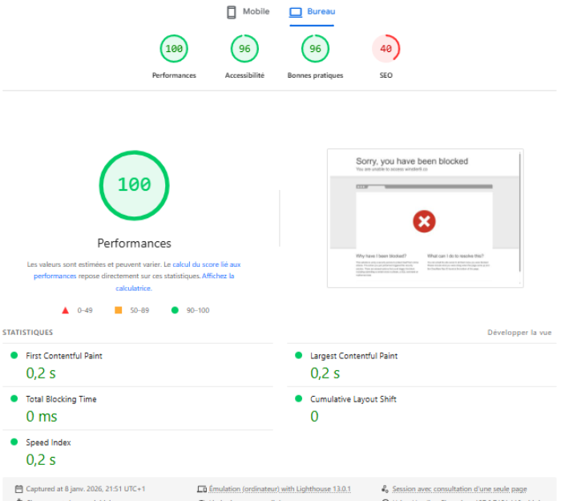This screenshot has height=501, width=561.
Task: Open the Accessibilité score gauge
Action: [x=244, y=50]
